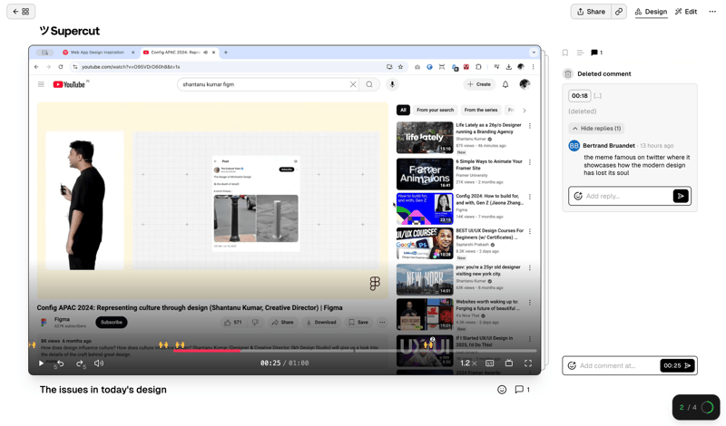Click the reply text about the twitter meme

(637, 165)
